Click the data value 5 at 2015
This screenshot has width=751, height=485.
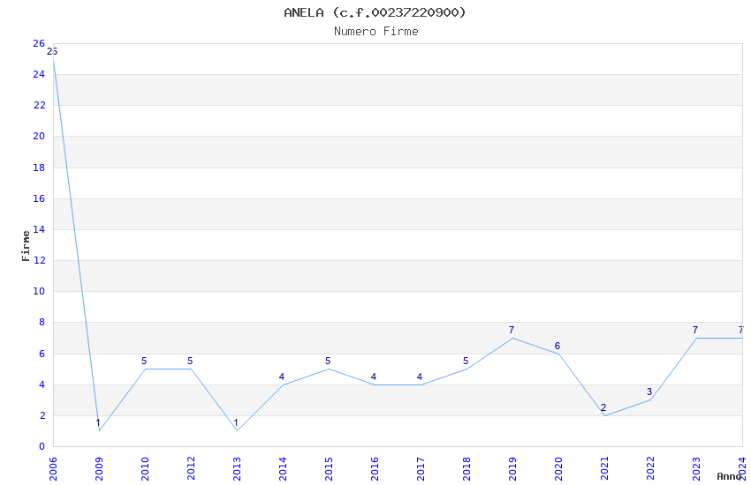tap(328, 361)
